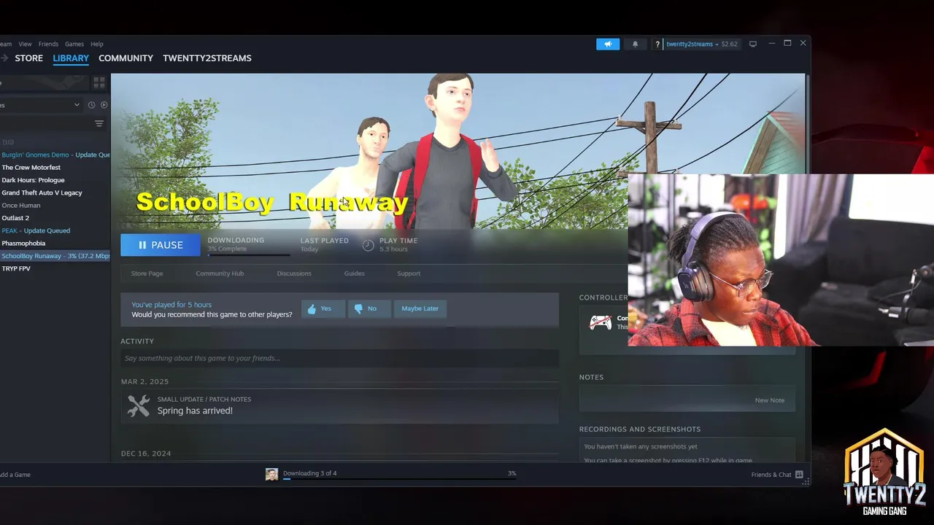Open Downloading 3 of 4 status
The width and height of the screenshot is (934, 525).
pyautogui.click(x=310, y=473)
